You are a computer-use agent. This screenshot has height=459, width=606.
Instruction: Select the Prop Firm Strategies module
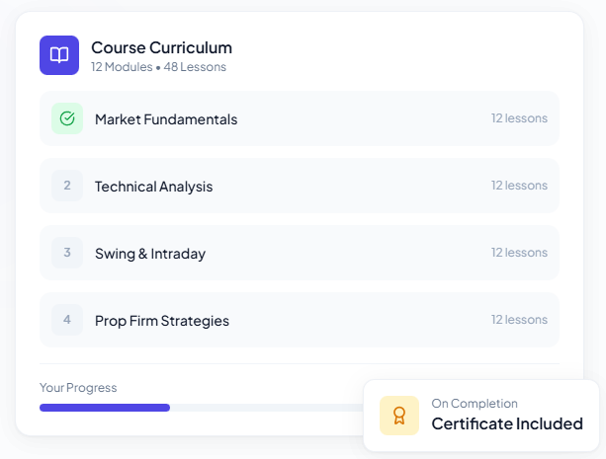(162, 321)
